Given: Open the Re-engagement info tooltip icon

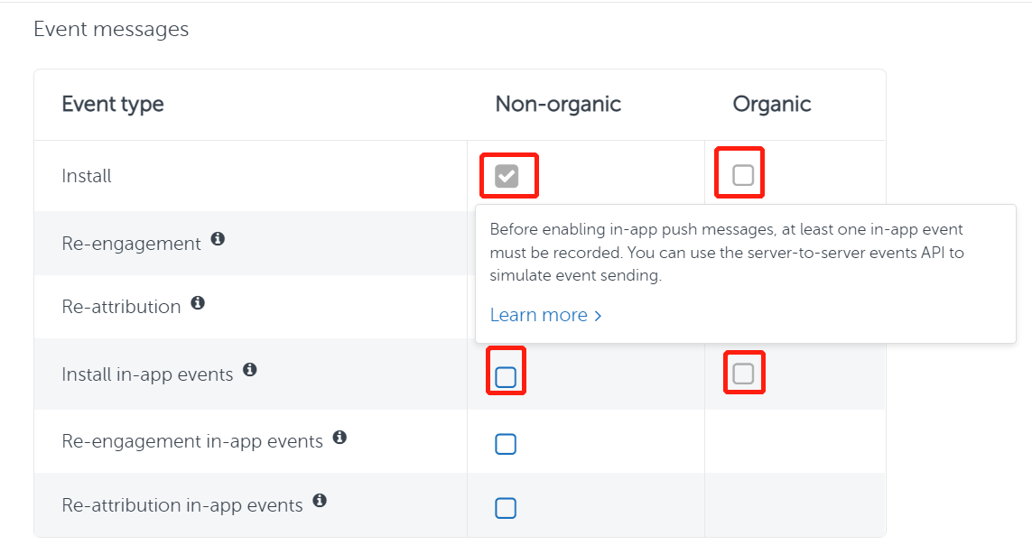Looking at the screenshot, I should pos(217,238).
